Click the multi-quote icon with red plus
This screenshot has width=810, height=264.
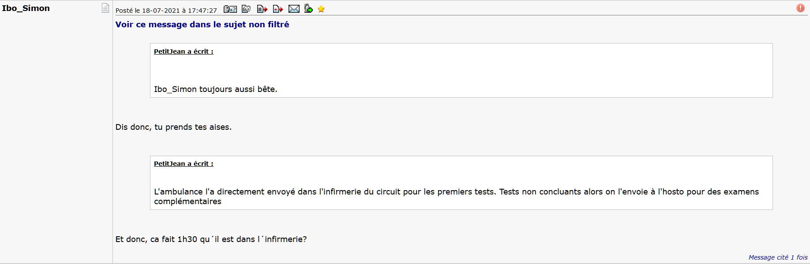(277, 9)
